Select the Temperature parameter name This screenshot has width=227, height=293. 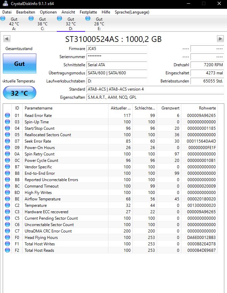pos(36,205)
